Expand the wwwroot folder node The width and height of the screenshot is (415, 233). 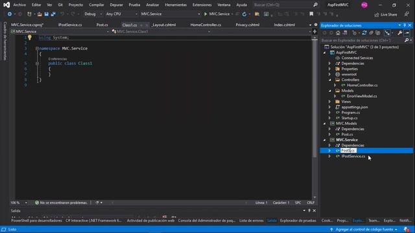[330, 74]
